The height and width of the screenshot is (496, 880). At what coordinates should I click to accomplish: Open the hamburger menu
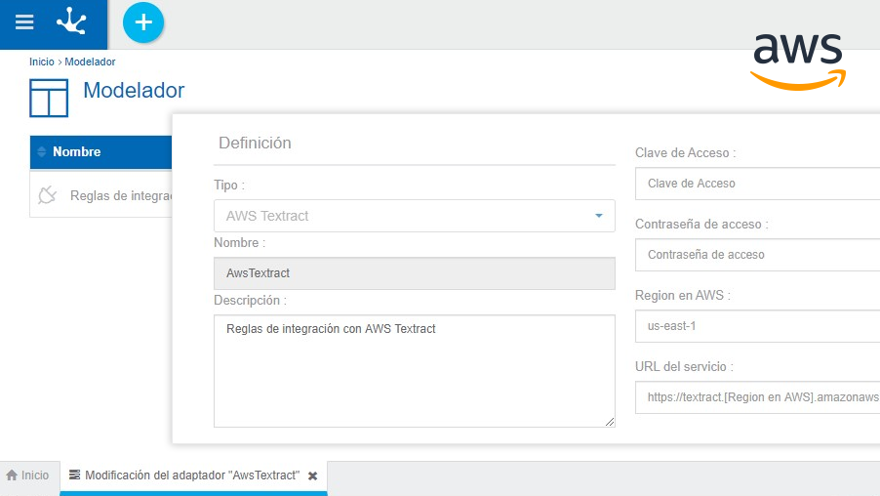tap(24, 21)
